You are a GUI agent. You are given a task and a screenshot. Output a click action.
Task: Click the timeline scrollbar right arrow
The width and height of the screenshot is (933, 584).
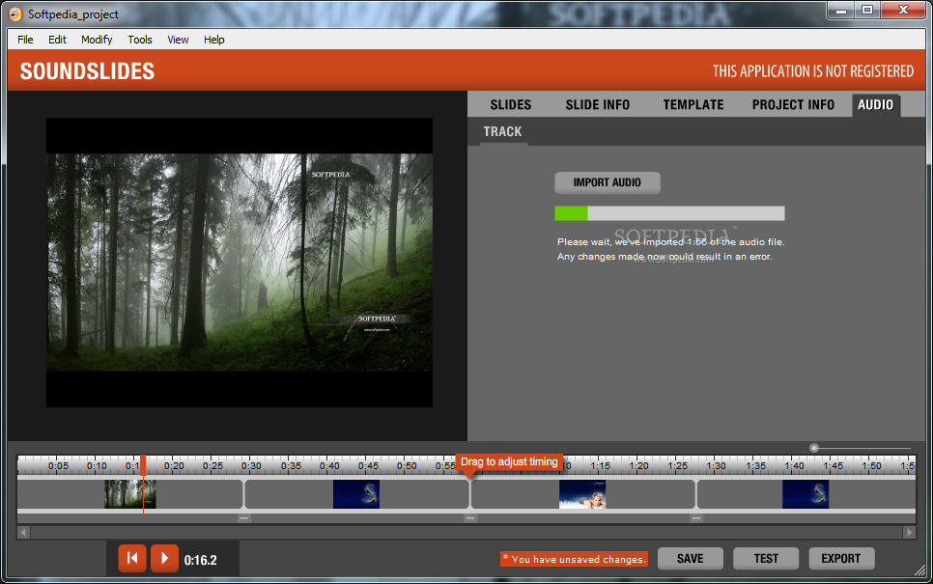point(909,532)
